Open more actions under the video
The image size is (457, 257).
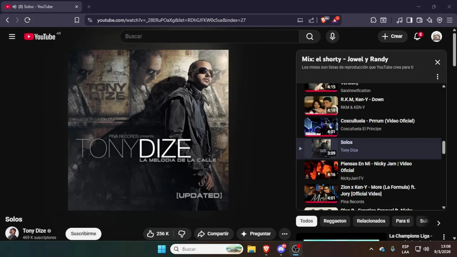click(285, 234)
